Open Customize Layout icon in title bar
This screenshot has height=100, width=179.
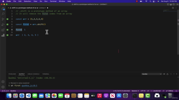pos(177,4)
